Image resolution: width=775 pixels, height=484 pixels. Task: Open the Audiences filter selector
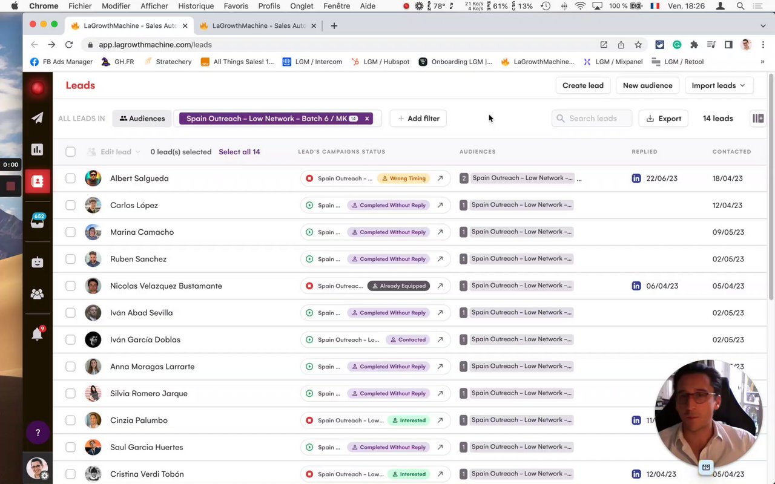point(142,119)
